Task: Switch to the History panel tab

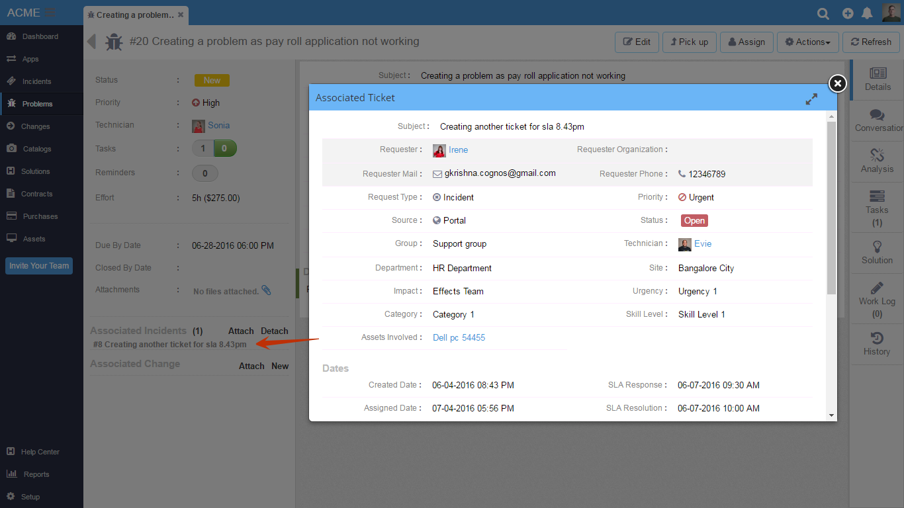Action: tap(877, 344)
